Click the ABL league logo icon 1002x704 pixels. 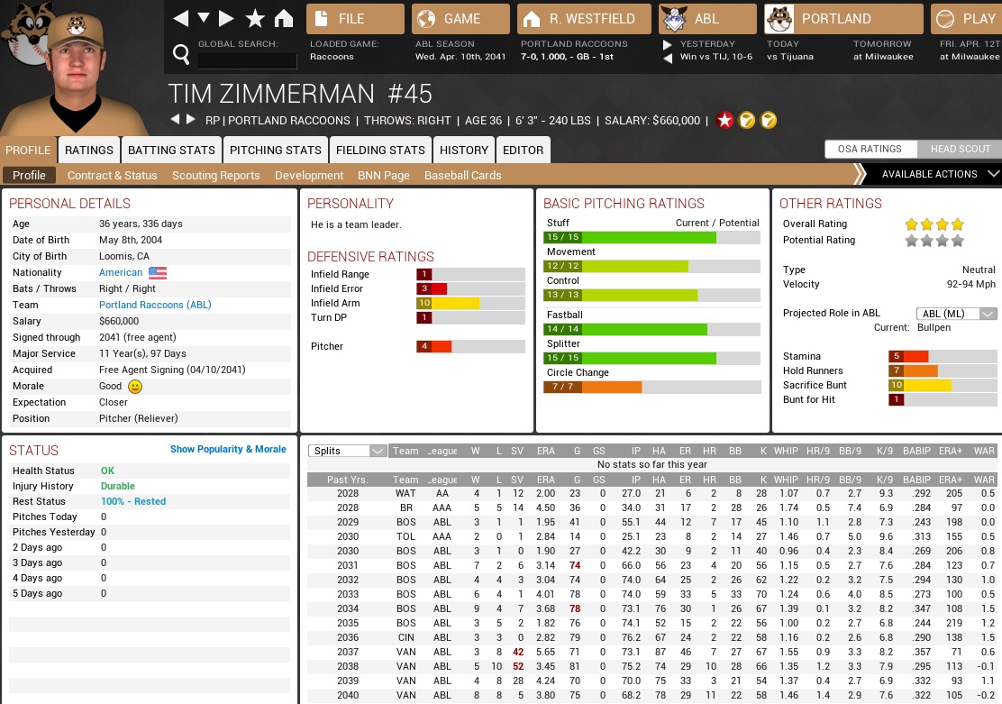[675, 19]
